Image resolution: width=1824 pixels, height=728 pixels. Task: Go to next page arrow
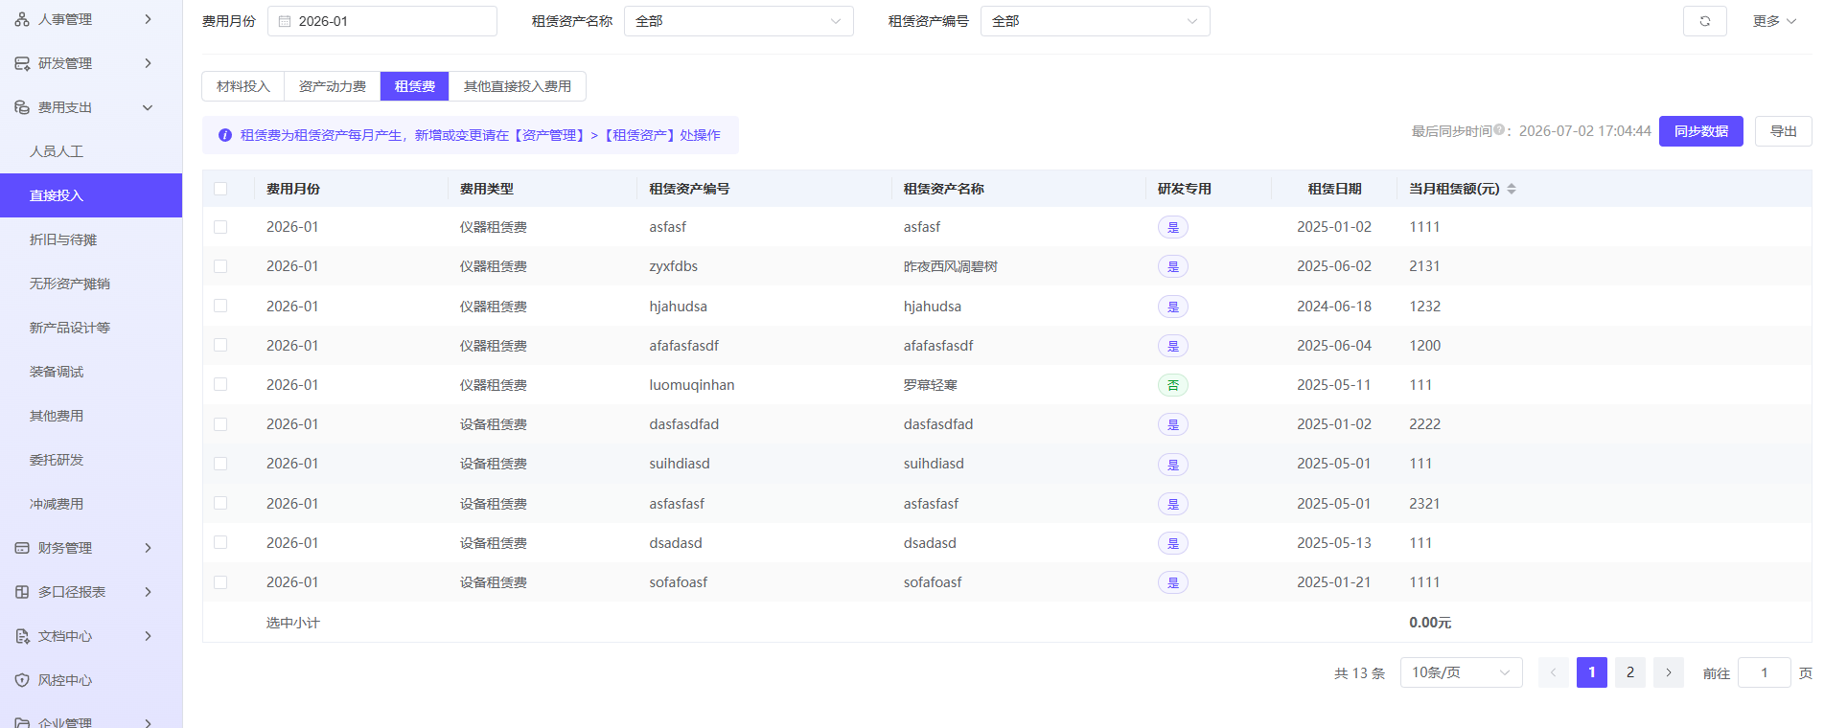pyautogui.click(x=1668, y=672)
